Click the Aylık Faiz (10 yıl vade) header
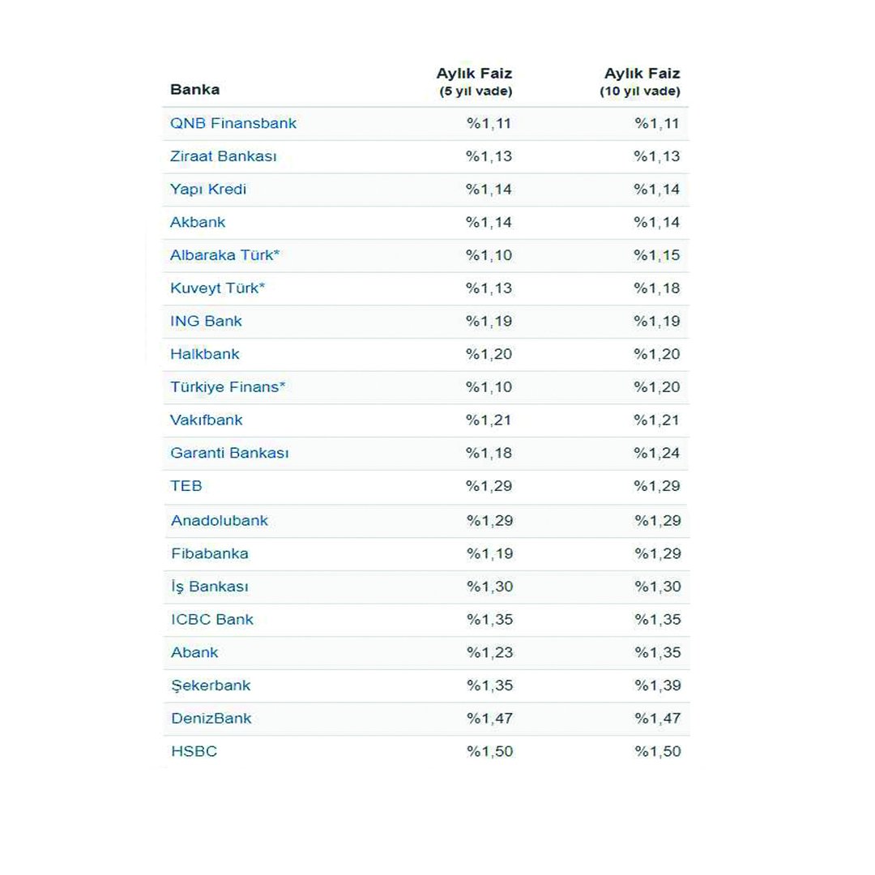 pos(641,82)
